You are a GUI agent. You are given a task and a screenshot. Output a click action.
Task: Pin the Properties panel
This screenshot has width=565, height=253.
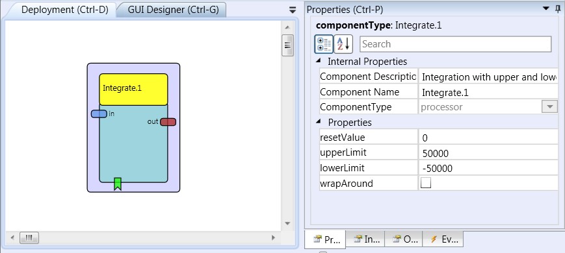pos(558,9)
